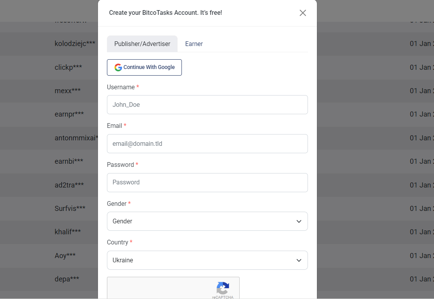Click the Gender dropdown chevron arrow
The height and width of the screenshot is (299, 434).
(299, 221)
